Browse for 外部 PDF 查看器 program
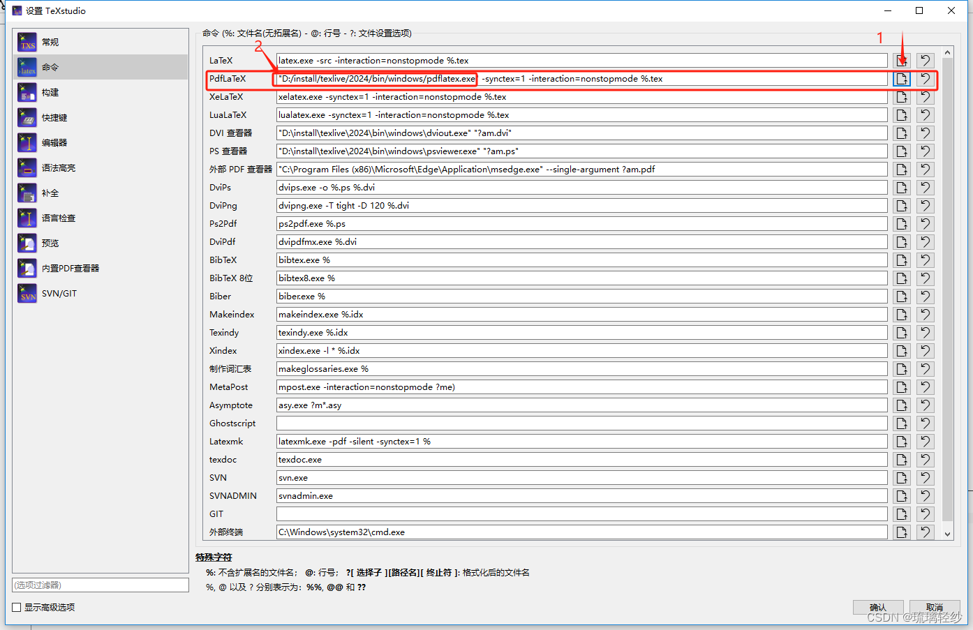 pyautogui.click(x=902, y=170)
